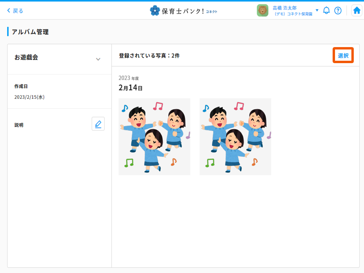Go to the home screen icon
The height and width of the screenshot is (273, 364).
click(x=356, y=10)
